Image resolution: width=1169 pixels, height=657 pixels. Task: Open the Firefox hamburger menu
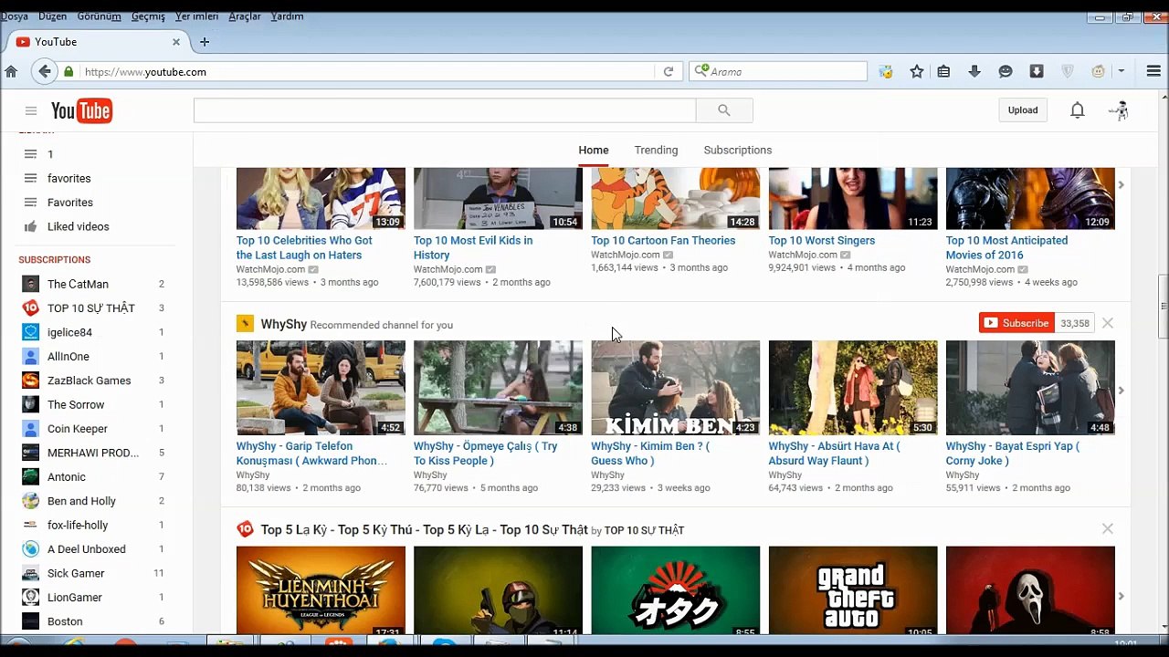(1153, 71)
